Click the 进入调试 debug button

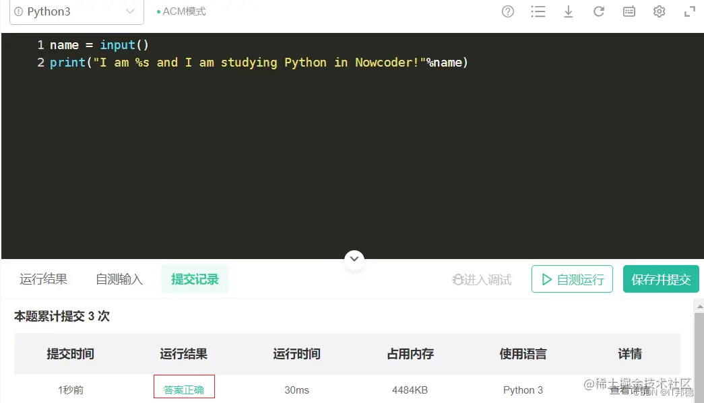click(482, 280)
